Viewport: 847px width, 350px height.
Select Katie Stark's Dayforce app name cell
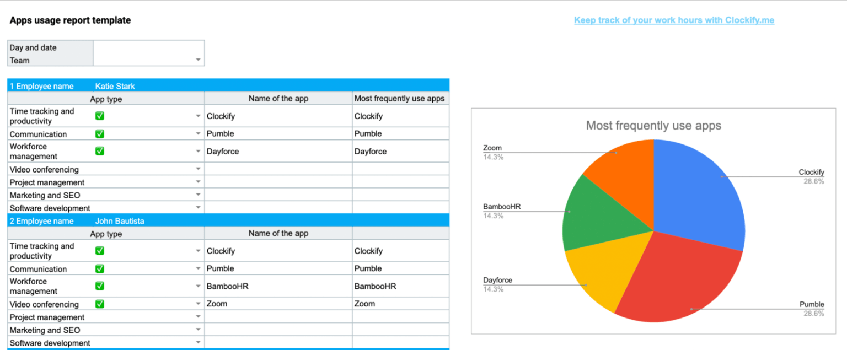click(x=278, y=151)
